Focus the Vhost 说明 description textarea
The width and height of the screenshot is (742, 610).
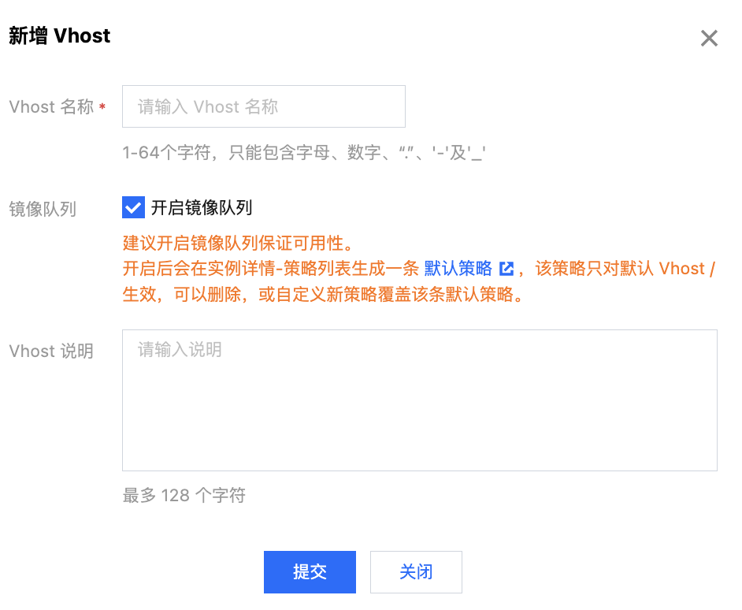pyautogui.click(x=420, y=400)
